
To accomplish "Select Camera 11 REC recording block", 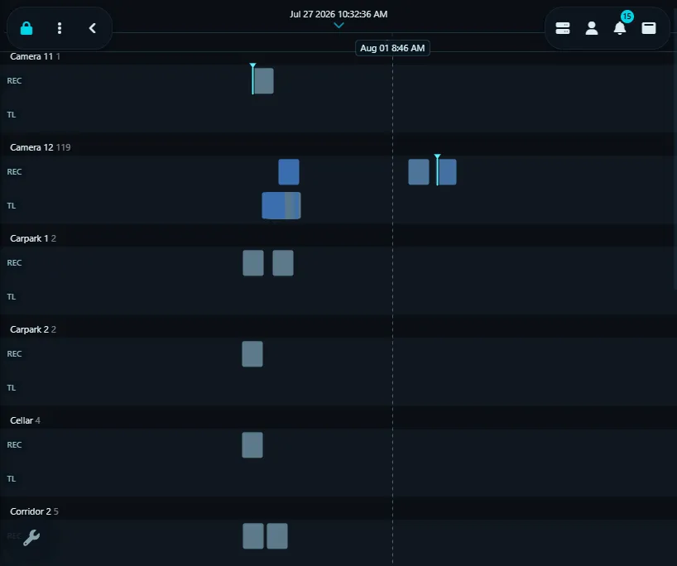I will coord(264,81).
